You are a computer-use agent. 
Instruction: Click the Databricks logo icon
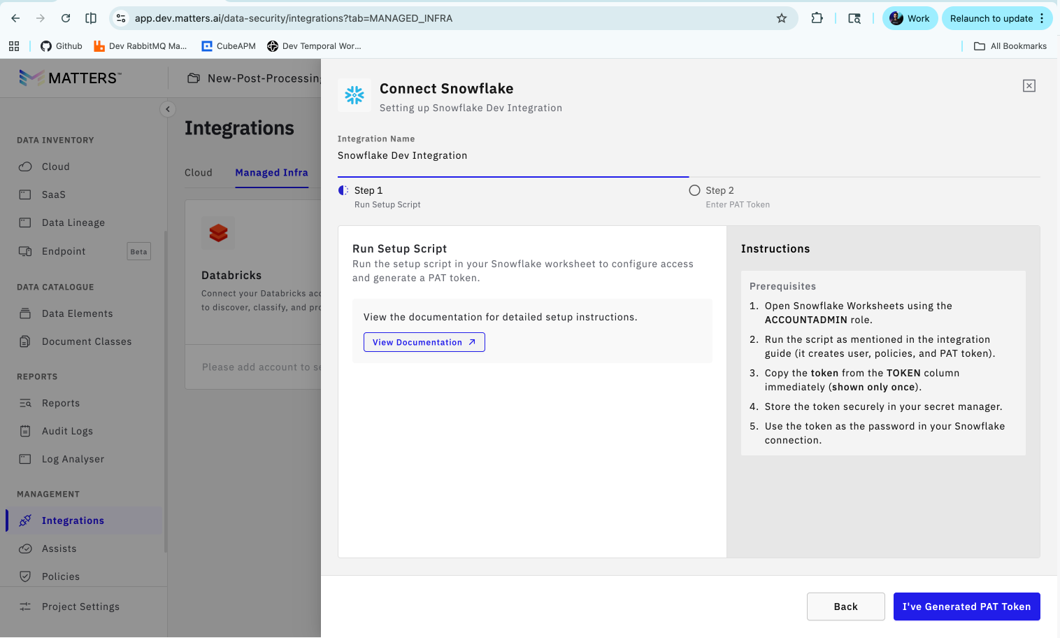tap(218, 233)
